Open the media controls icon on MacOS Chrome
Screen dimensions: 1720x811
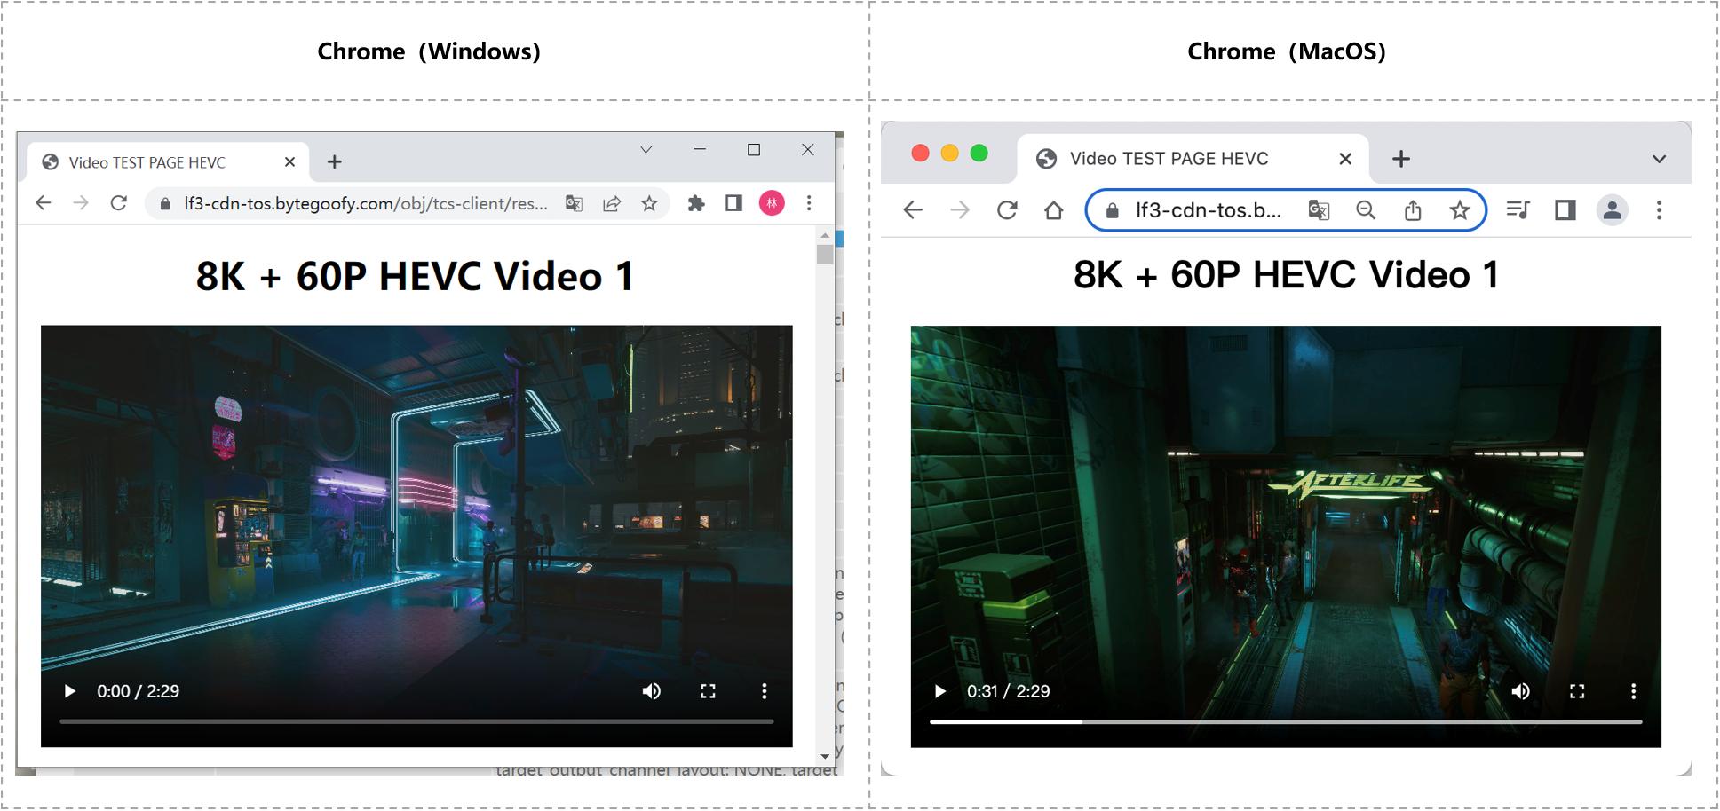[1518, 210]
